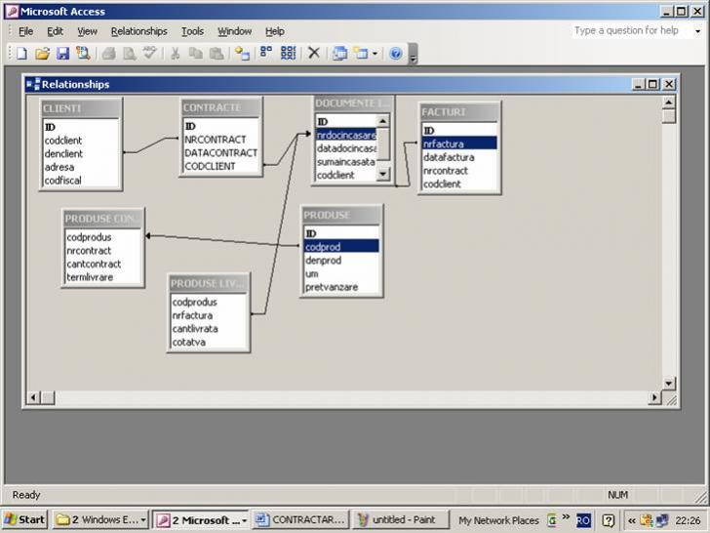Open the Relationships menu

pos(138,31)
